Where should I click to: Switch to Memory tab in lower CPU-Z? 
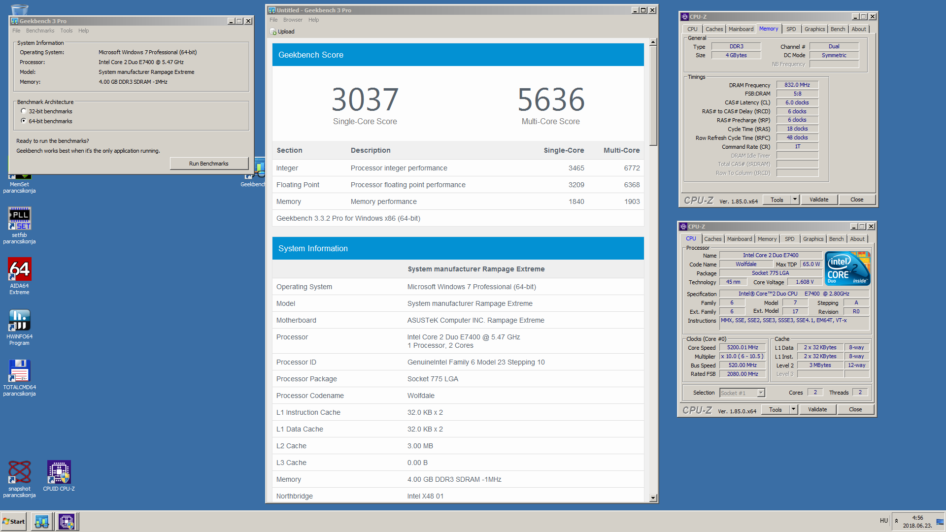[767, 239]
